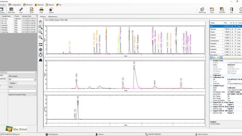Collapse the Analysis Data section
Image resolution: width=242 pixels, height=136 pixels.
point(211,60)
